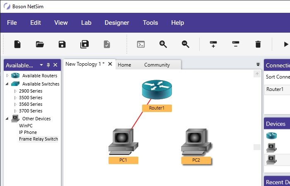Click the first PC icon in Devices panel

tap(271, 148)
